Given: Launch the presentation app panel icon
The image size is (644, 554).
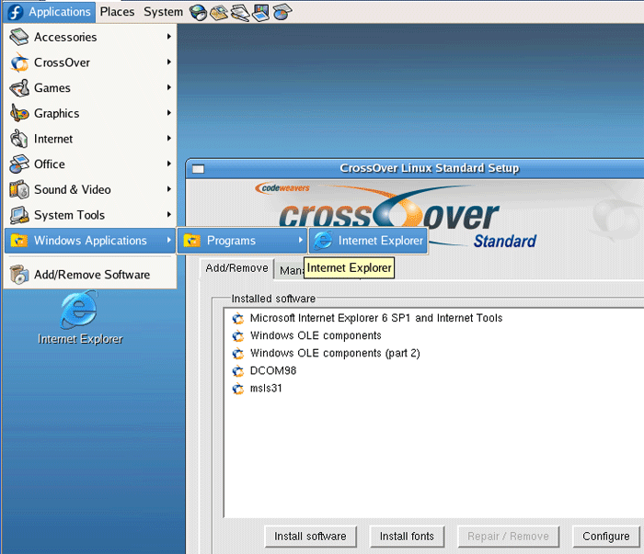Looking at the screenshot, I should coord(260,12).
